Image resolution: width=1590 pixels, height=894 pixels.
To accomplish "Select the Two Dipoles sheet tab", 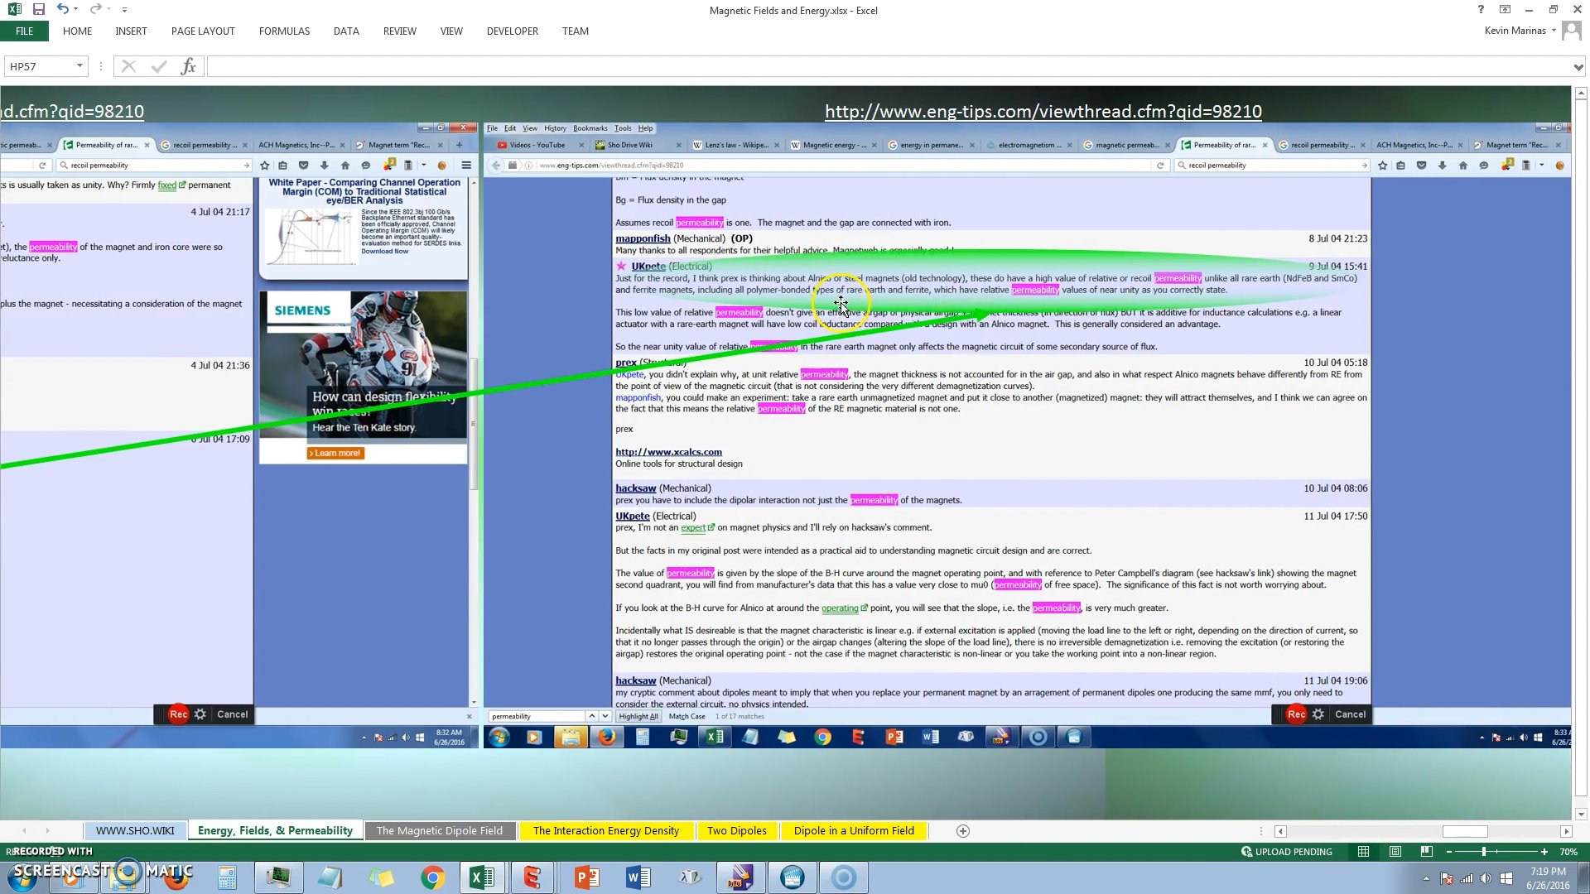I will [737, 830].
